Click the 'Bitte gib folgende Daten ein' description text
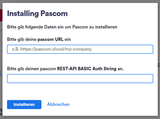This screenshot has height=119, width=160. (x=62, y=27)
